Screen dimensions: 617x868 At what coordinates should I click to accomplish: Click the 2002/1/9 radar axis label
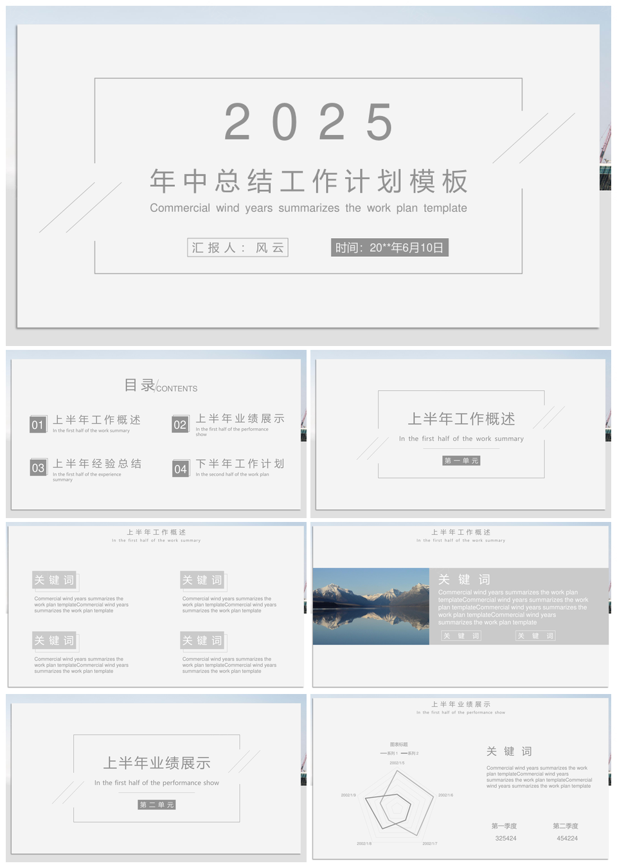pyautogui.click(x=348, y=795)
